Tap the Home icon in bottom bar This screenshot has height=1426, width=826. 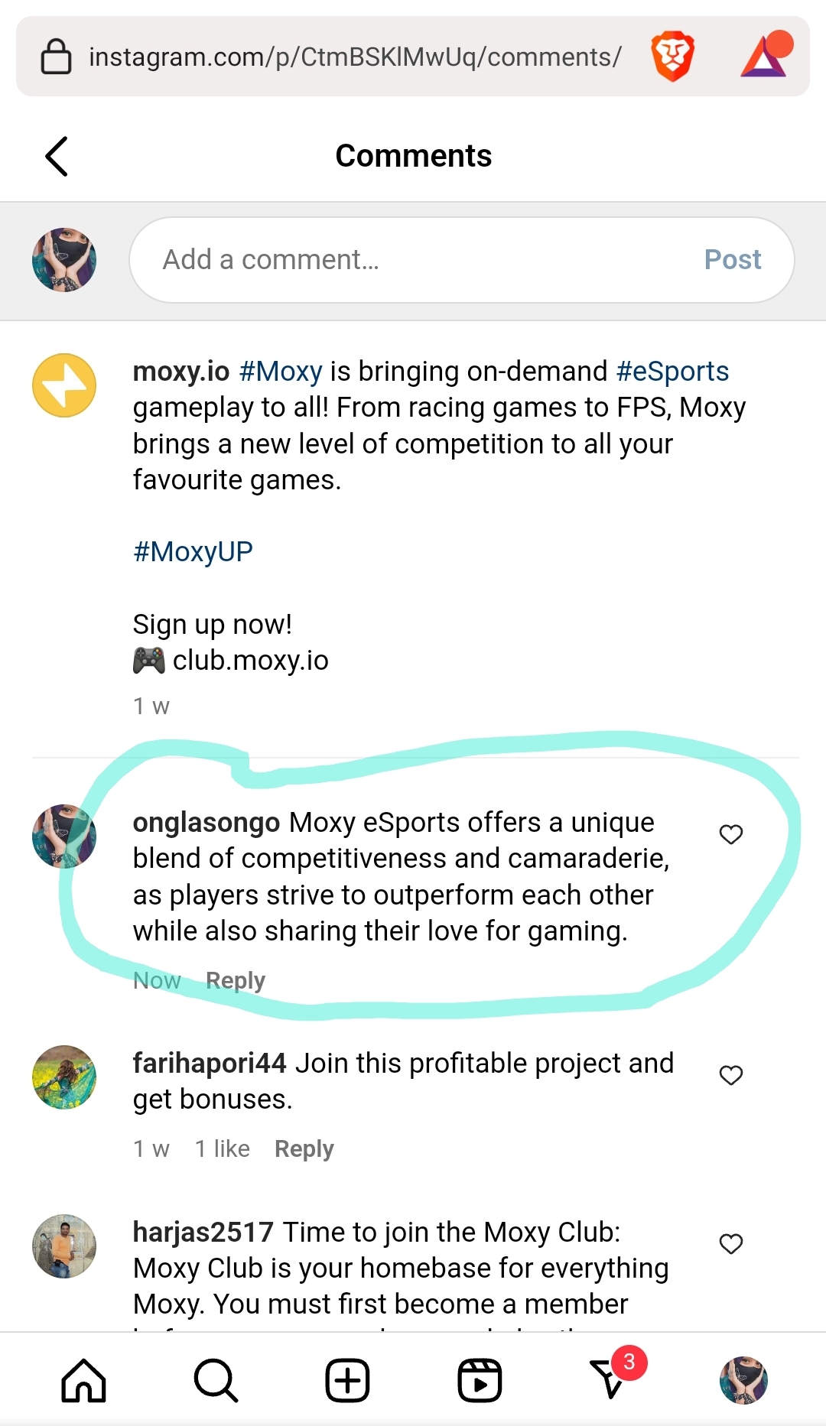point(83,1381)
